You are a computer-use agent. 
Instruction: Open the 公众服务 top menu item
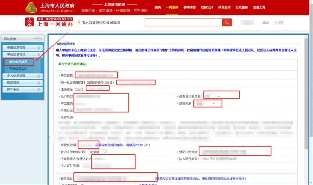point(242,7)
